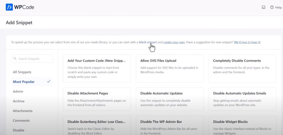
Task: Click text 'Use the classic interface instead of Blocks'
Action: click(240, 129)
